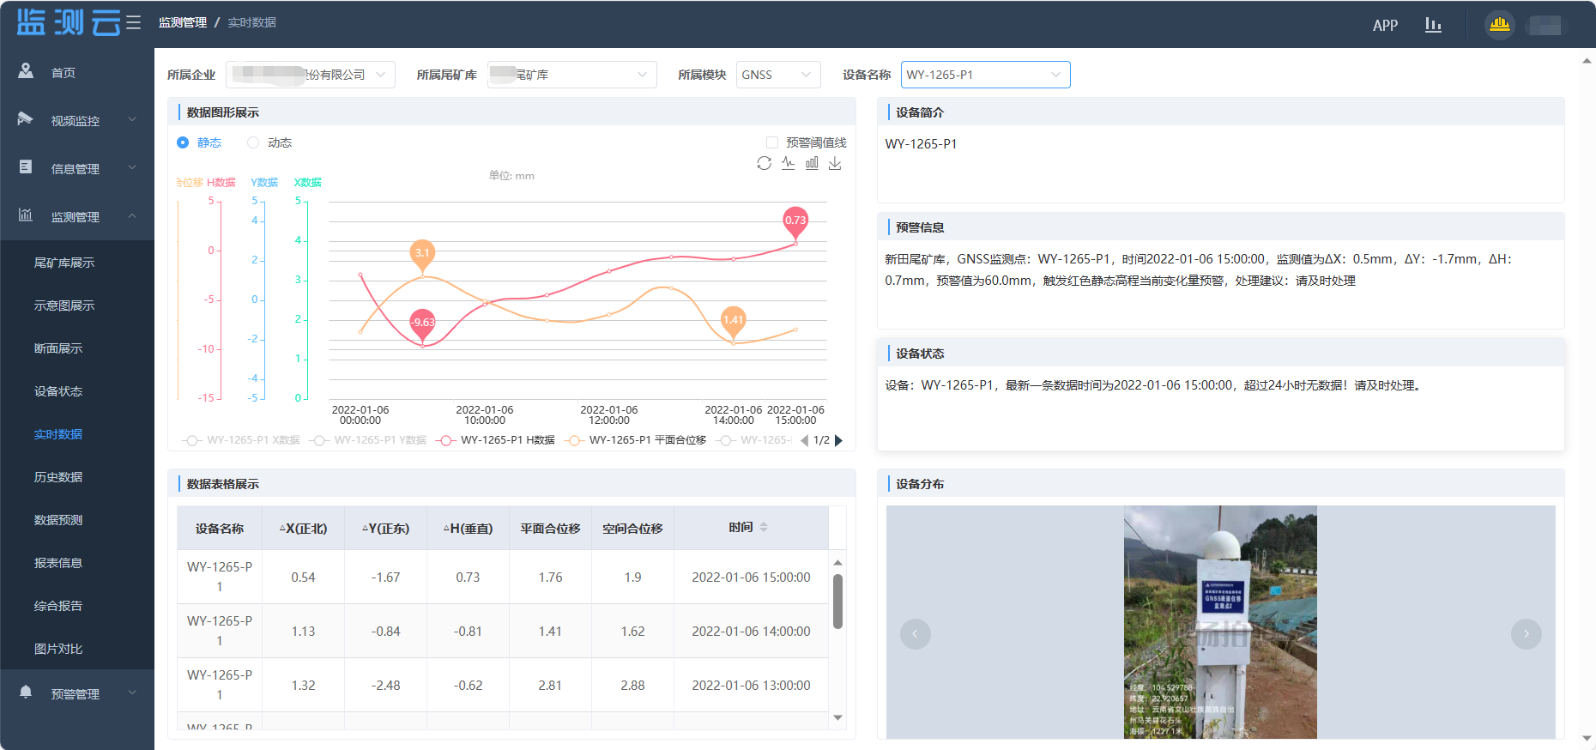The height and width of the screenshot is (750, 1596).
Task: Switch chart to bar view icon
Action: tap(812, 163)
